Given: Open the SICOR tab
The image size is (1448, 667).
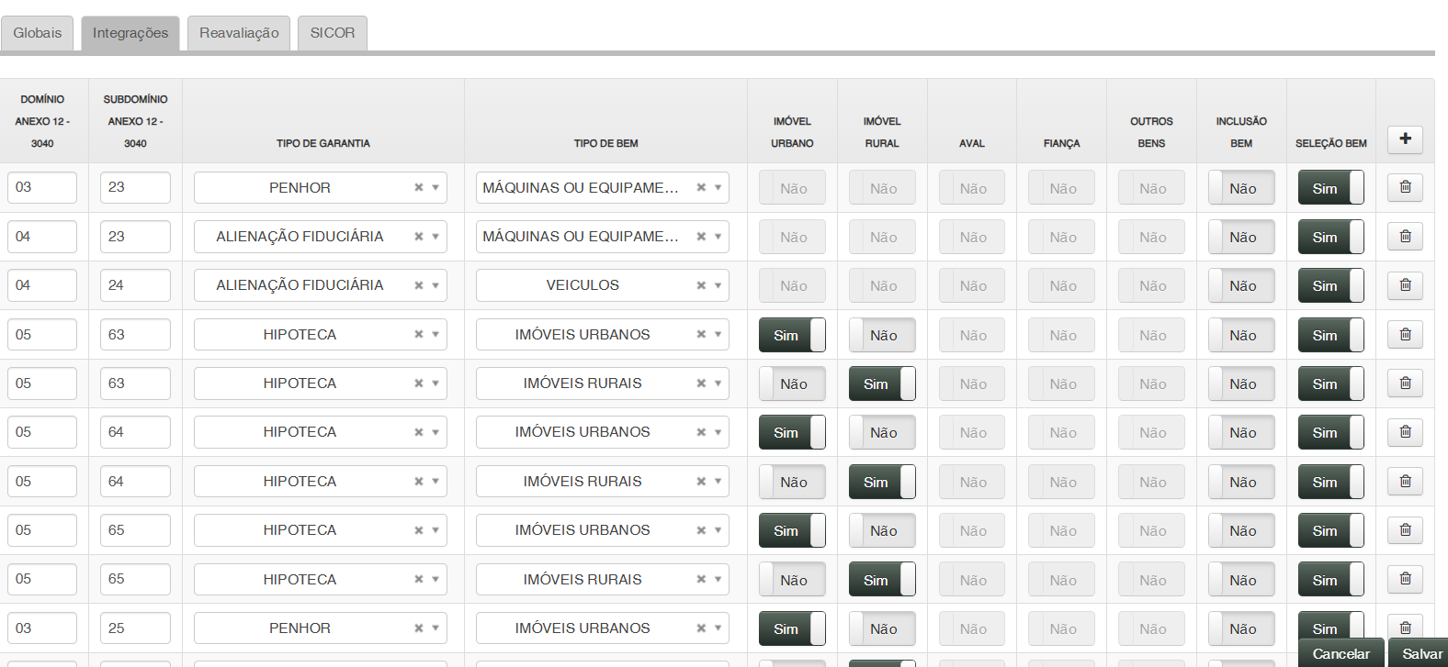Looking at the screenshot, I should coord(332,33).
